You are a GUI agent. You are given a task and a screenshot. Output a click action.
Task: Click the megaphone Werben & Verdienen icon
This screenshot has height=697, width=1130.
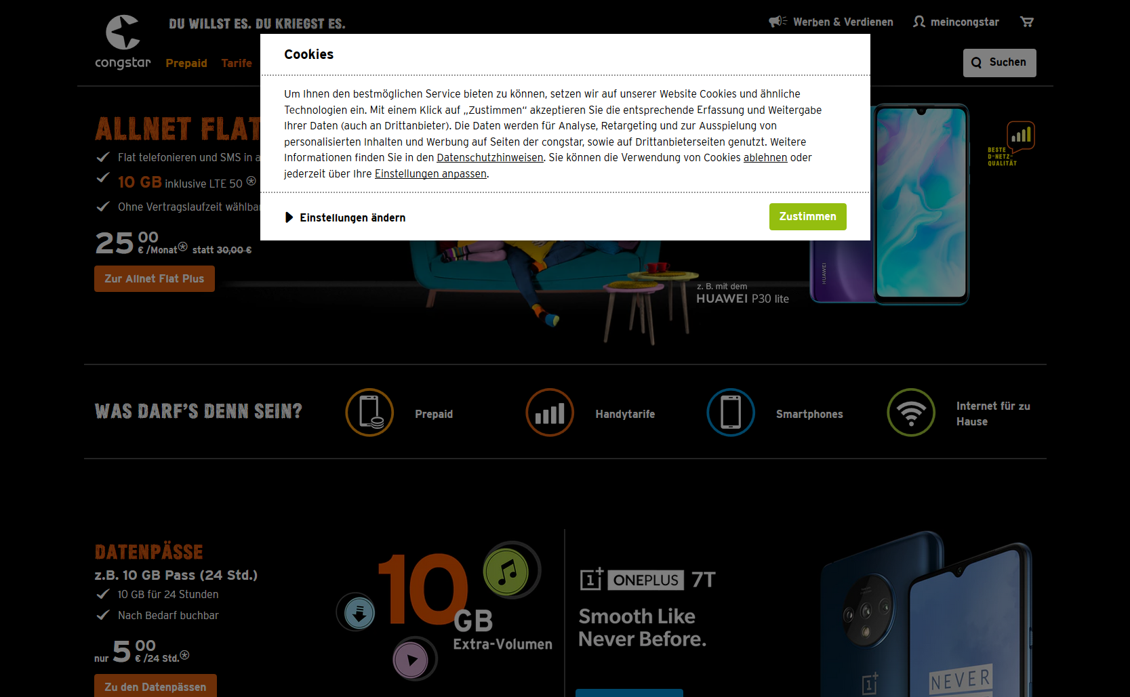point(777,22)
